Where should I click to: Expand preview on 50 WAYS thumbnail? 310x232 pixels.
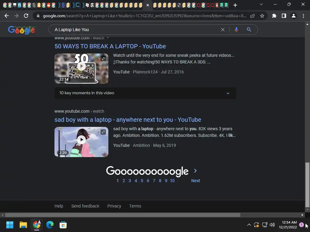103,59
